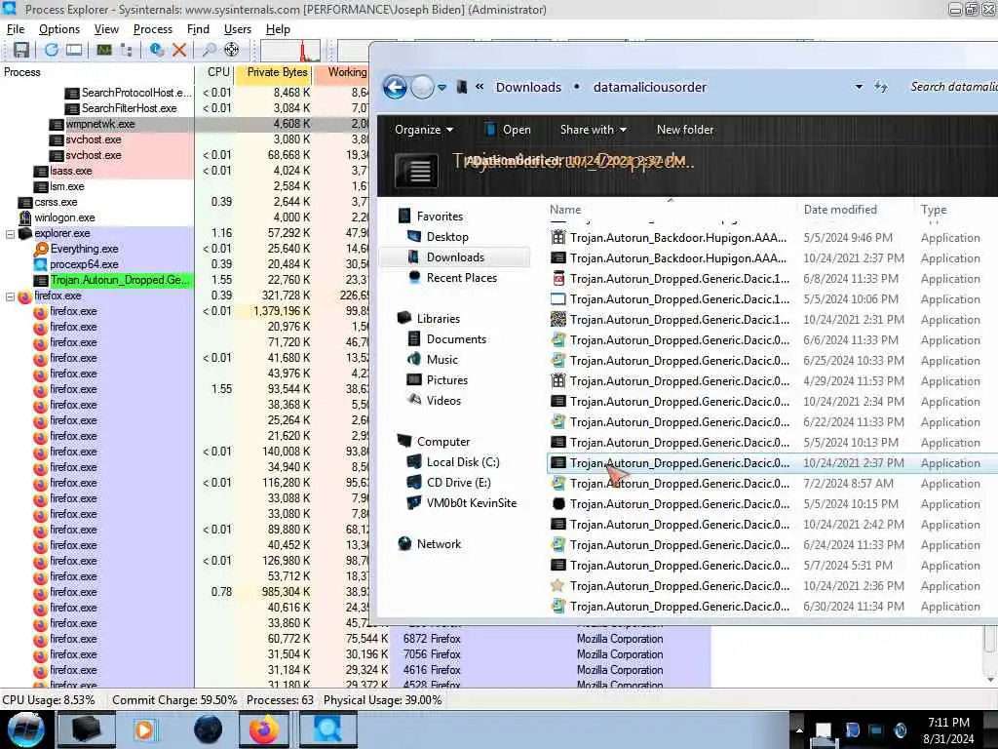Select CD Drive (E:) in the navigation pane
This screenshot has width=998, height=749.
click(x=458, y=483)
